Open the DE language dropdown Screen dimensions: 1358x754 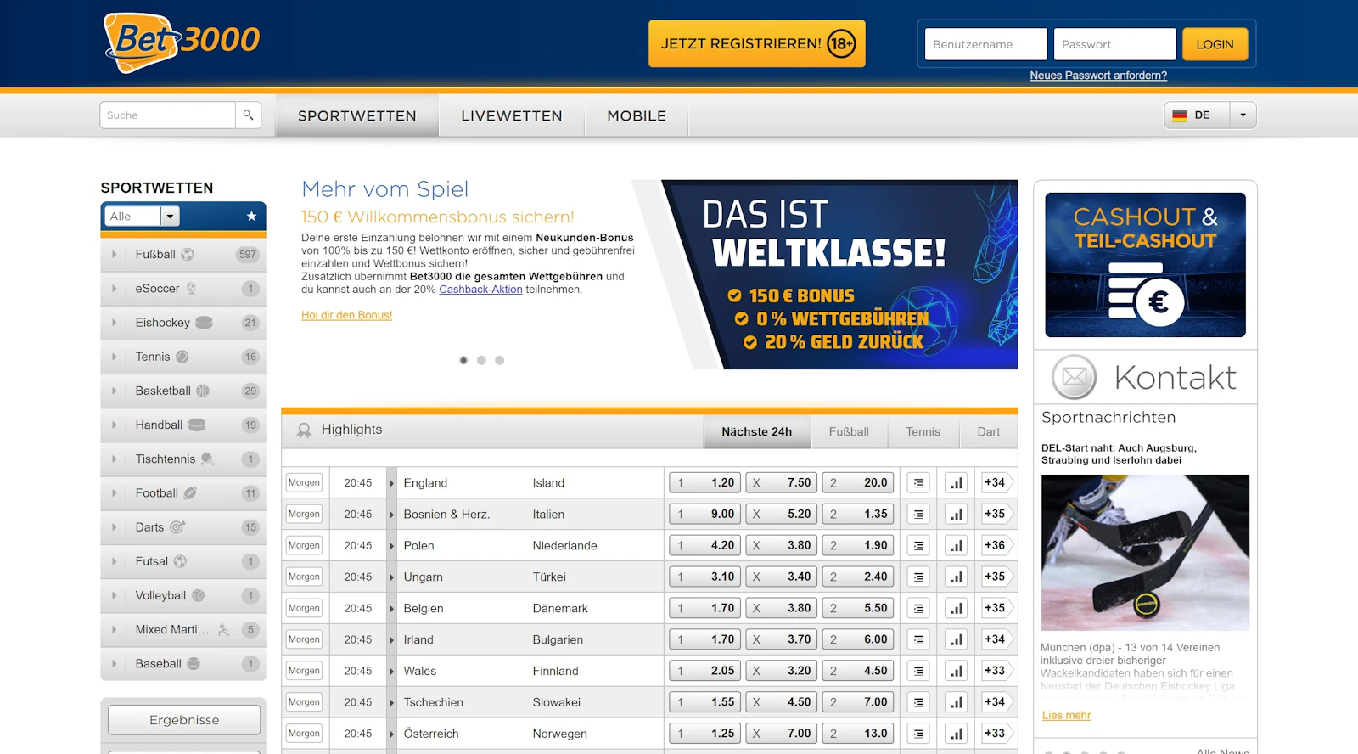(1243, 115)
